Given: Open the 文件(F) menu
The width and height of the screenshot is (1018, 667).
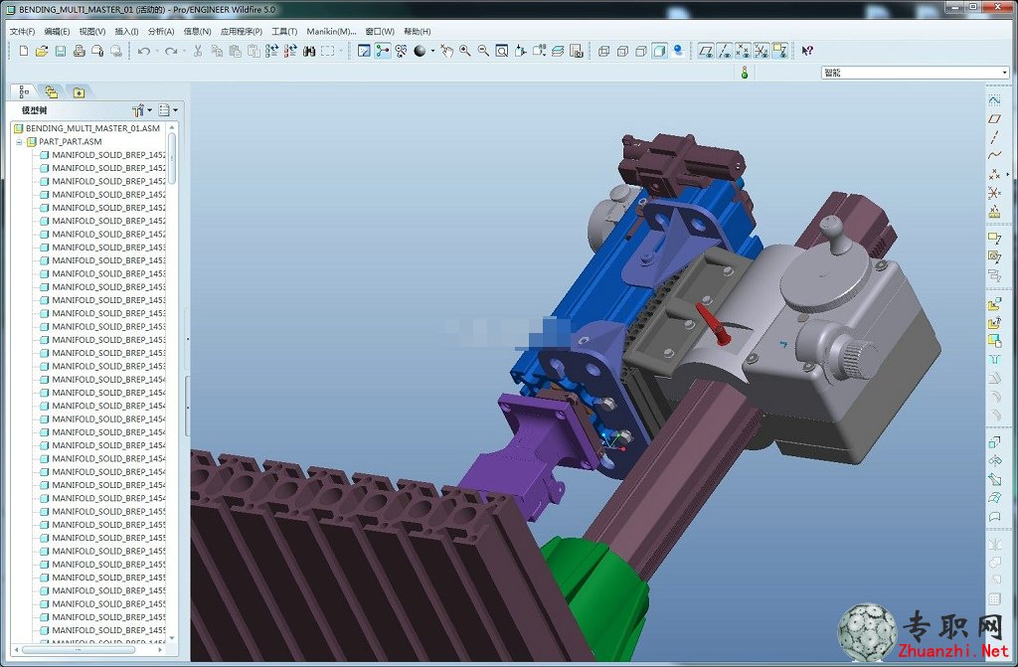Looking at the screenshot, I should tap(22, 31).
